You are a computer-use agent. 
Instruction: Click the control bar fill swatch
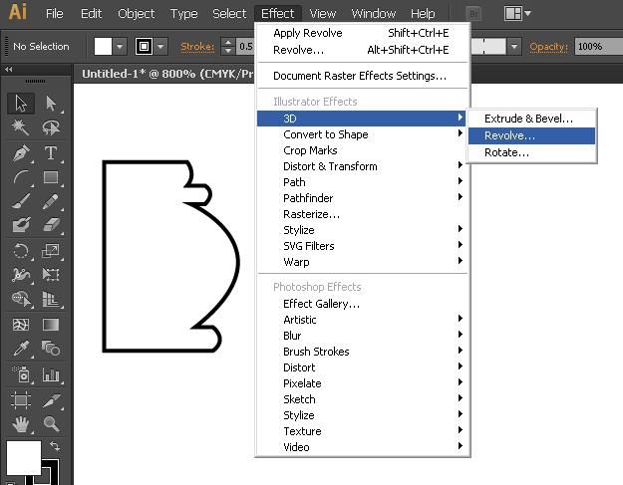tap(103, 47)
